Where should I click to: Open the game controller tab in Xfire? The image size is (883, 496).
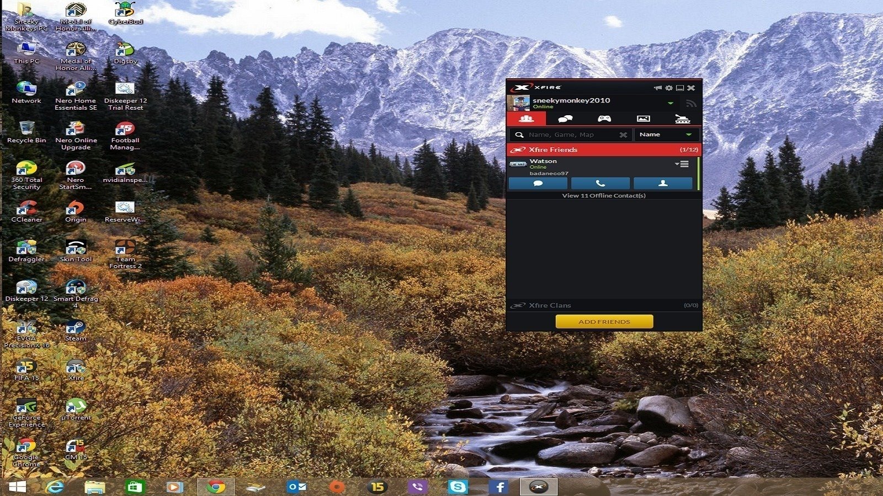click(604, 117)
